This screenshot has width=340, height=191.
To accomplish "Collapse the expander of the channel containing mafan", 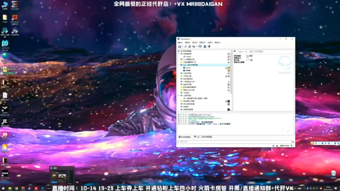I will point(178,54).
